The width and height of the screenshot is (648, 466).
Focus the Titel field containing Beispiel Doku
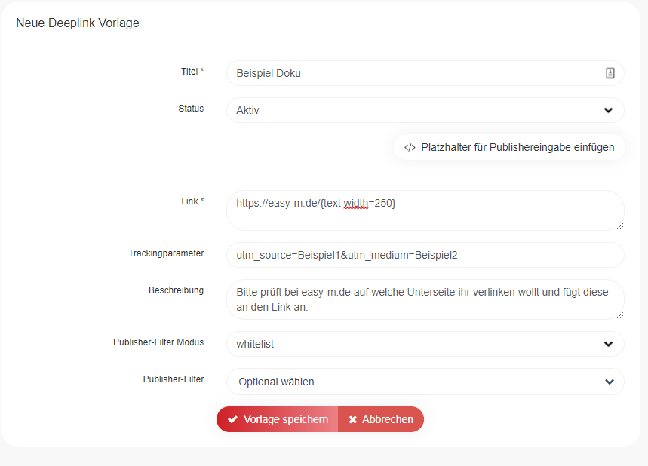click(x=425, y=73)
